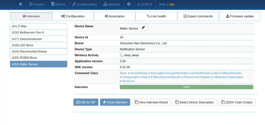Viewport: 265px width, 125px height.
Task: Open the Network menu
Action: (112, 4)
